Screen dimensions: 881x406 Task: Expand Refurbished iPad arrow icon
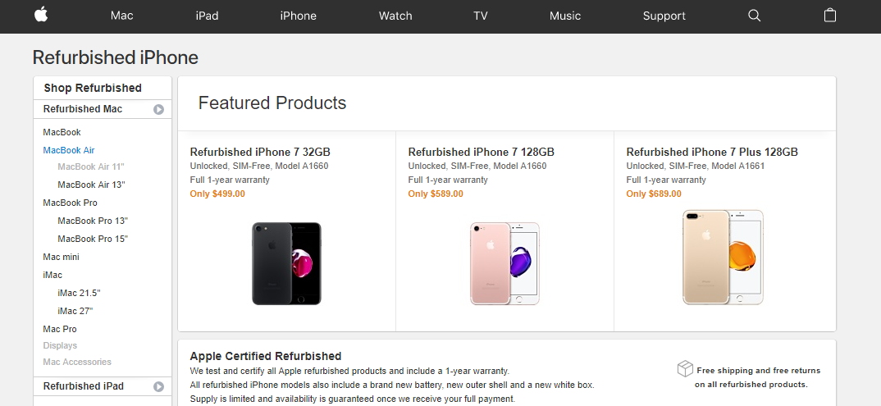tap(159, 386)
